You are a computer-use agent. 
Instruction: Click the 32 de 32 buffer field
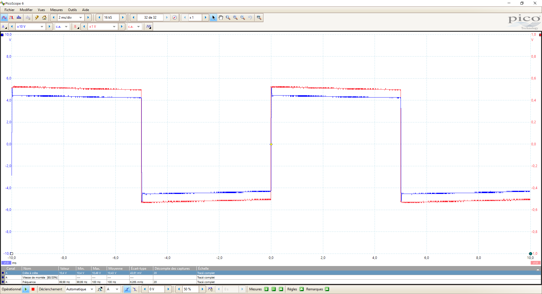point(150,18)
